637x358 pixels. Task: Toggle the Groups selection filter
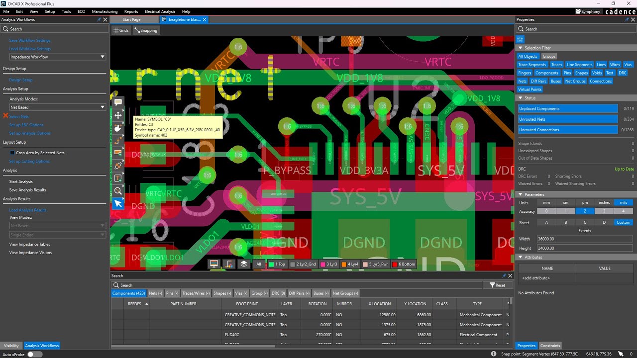pyautogui.click(x=549, y=56)
